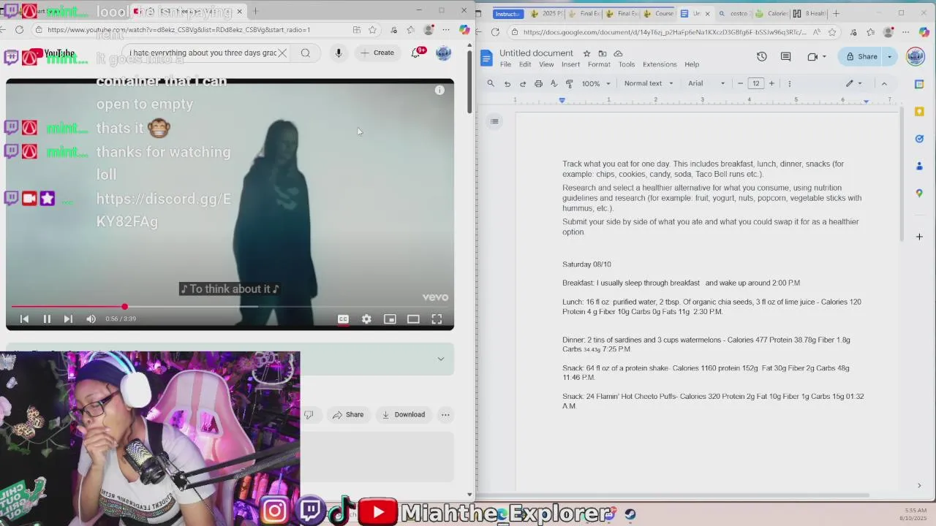The width and height of the screenshot is (936, 526).
Task: Open YouTube account avatar menu
Action: tap(443, 53)
